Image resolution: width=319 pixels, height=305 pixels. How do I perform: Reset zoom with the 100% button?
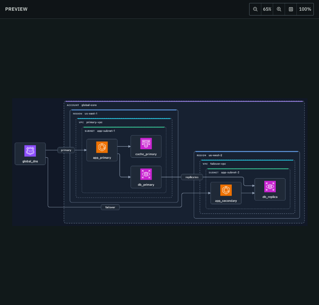(305, 9)
